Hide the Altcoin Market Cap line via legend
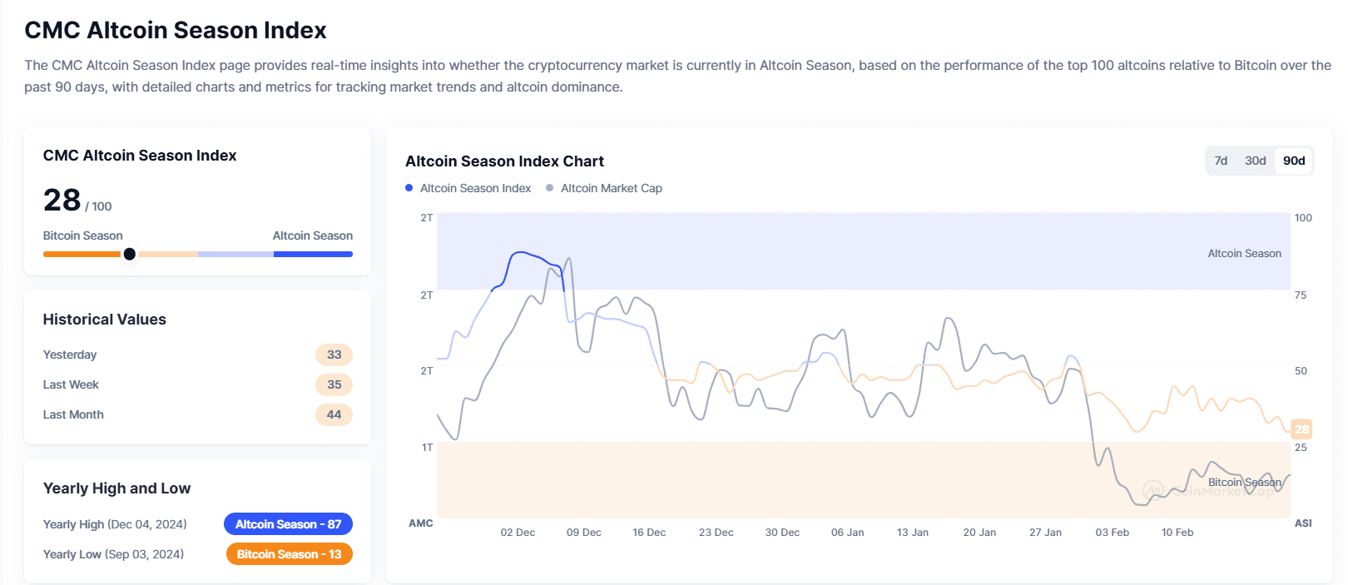The width and height of the screenshot is (1348, 585). coord(612,188)
